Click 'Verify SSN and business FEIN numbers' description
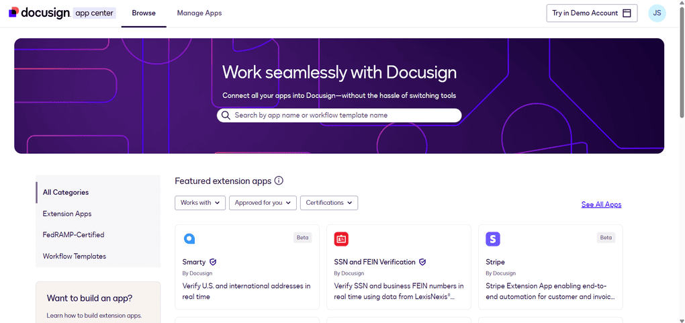 point(399,291)
